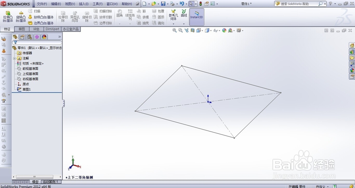Image resolution: width=355 pixels, height=188 pixels.
Task: Click the menu bar pin icon
Action: [x=137, y=4]
